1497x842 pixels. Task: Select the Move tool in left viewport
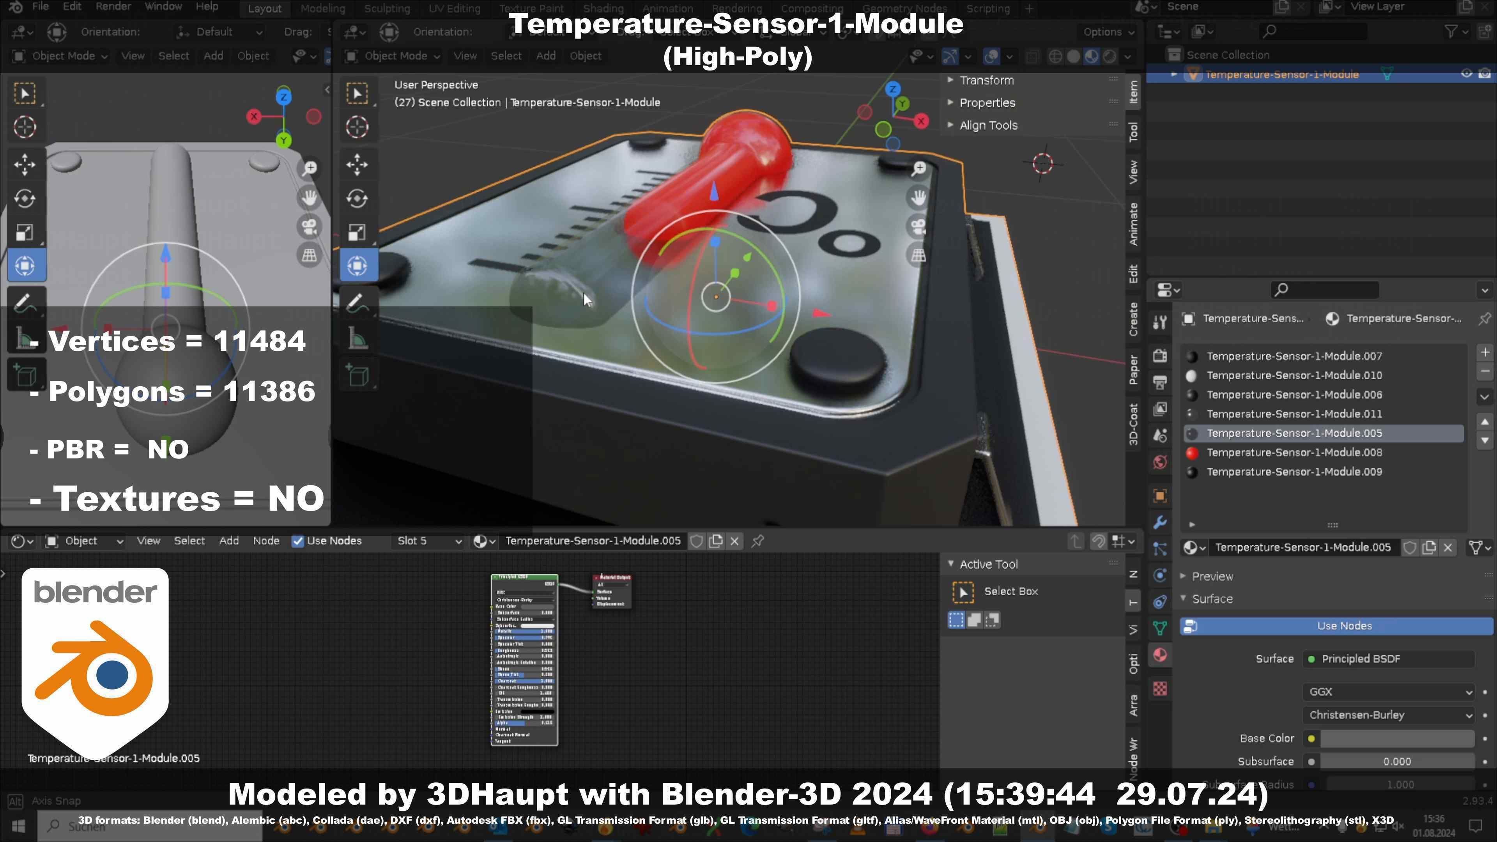click(25, 165)
